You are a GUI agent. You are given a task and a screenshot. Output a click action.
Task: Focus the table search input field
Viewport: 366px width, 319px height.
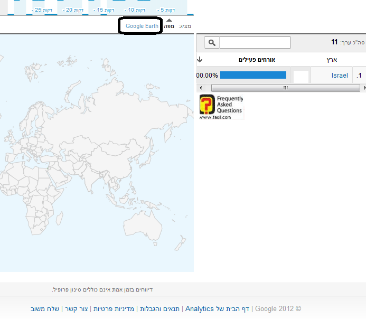pos(255,43)
